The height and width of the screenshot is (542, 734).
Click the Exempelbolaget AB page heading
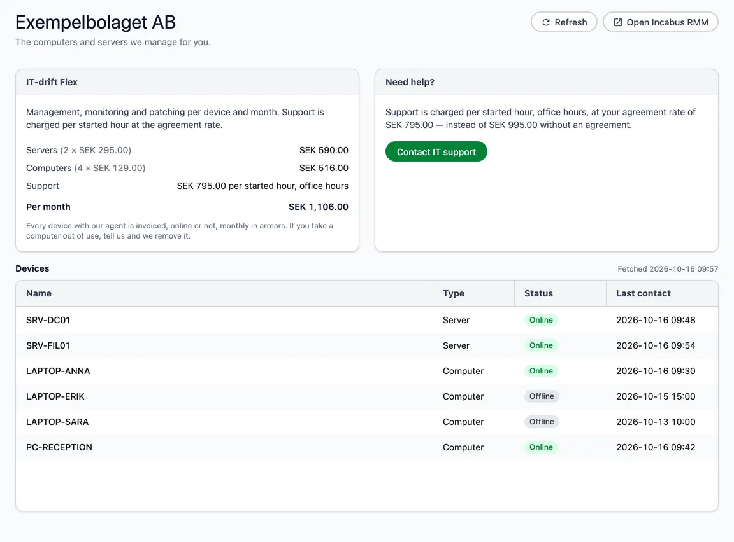click(x=96, y=22)
